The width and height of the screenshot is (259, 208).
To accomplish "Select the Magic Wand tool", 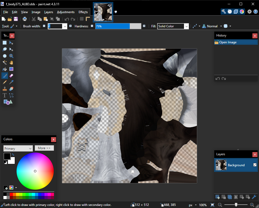I will pos(5,63).
